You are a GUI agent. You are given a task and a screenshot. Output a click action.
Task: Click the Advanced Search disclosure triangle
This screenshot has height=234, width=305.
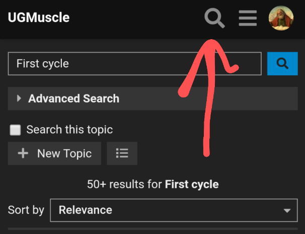coord(19,98)
